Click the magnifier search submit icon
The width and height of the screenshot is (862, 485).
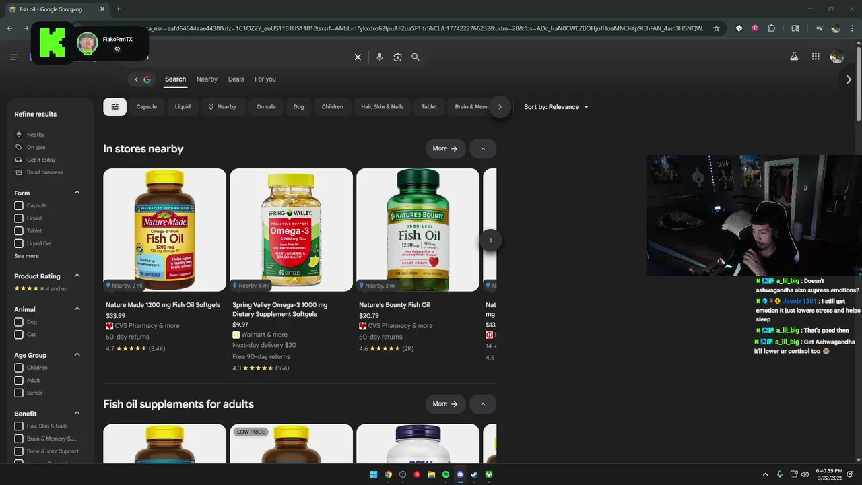coord(416,57)
